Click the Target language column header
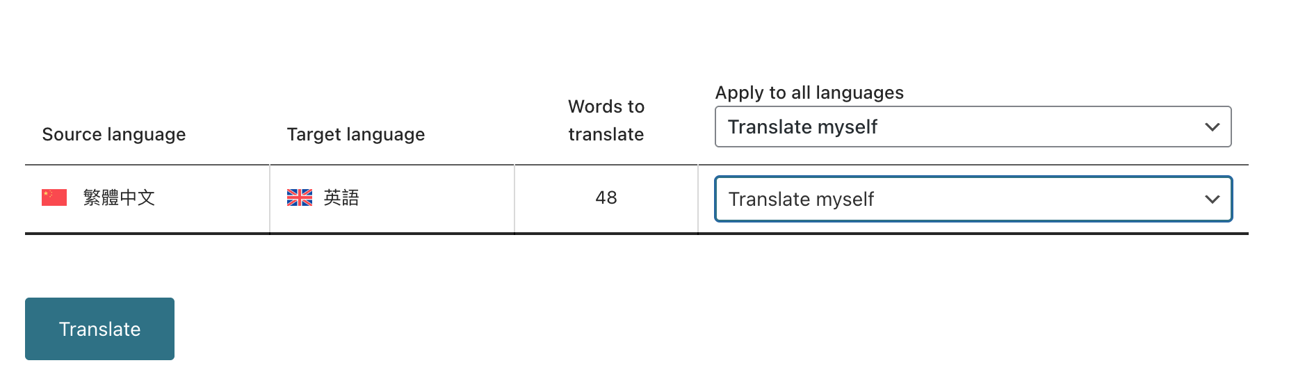The image size is (1289, 388). [x=356, y=134]
